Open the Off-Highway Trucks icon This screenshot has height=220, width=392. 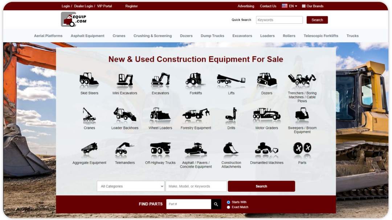[160, 148]
